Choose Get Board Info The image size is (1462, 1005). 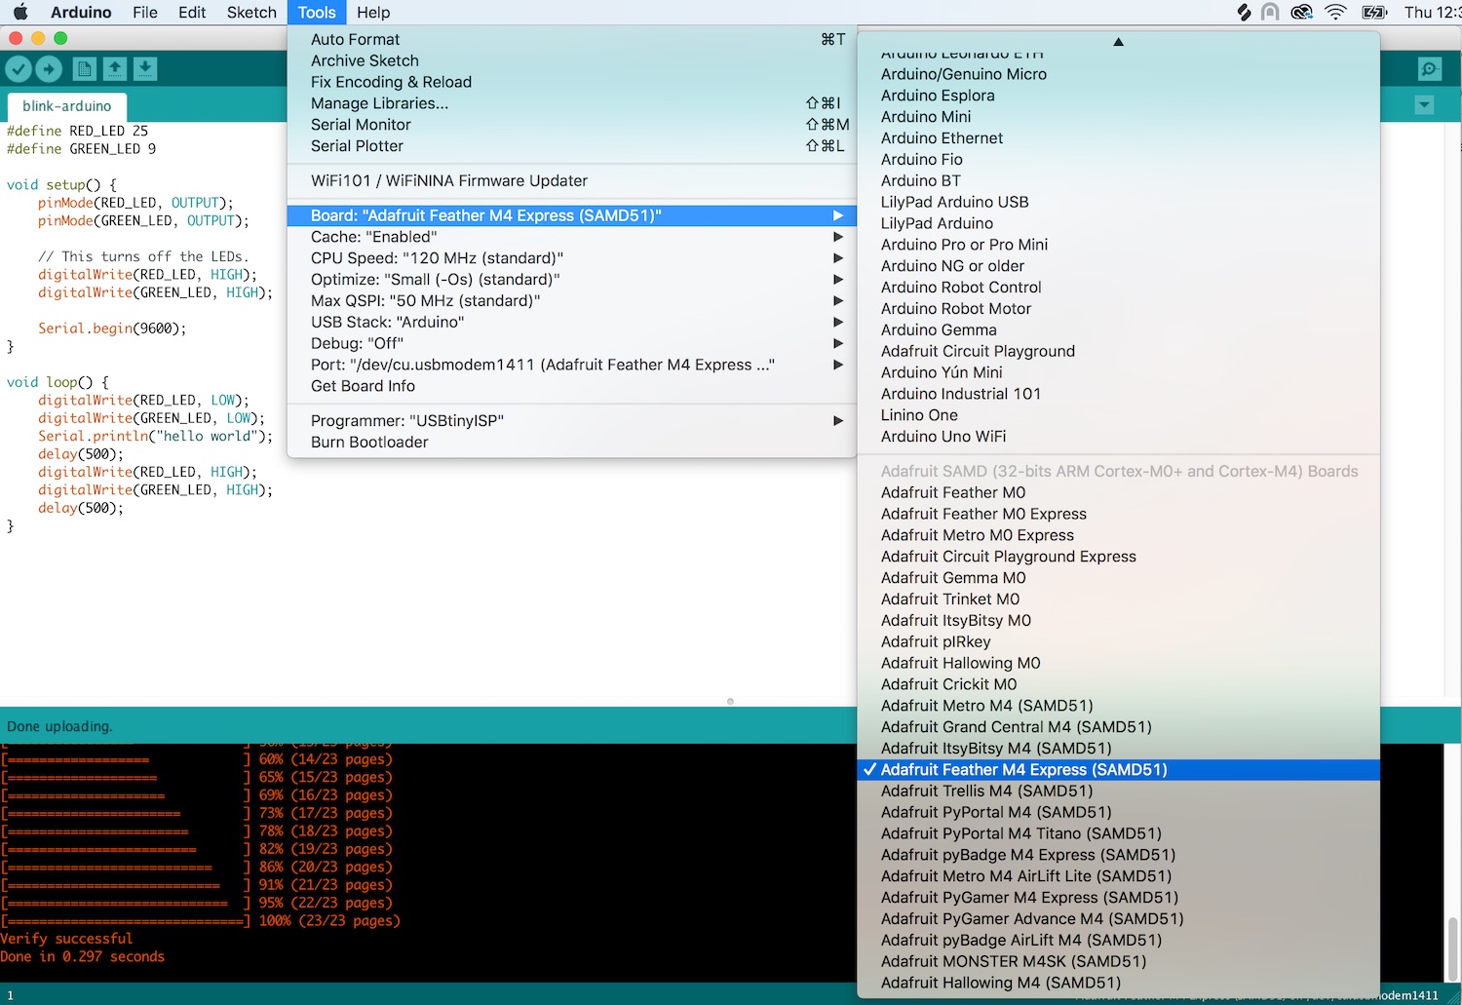tap(572, 386)
